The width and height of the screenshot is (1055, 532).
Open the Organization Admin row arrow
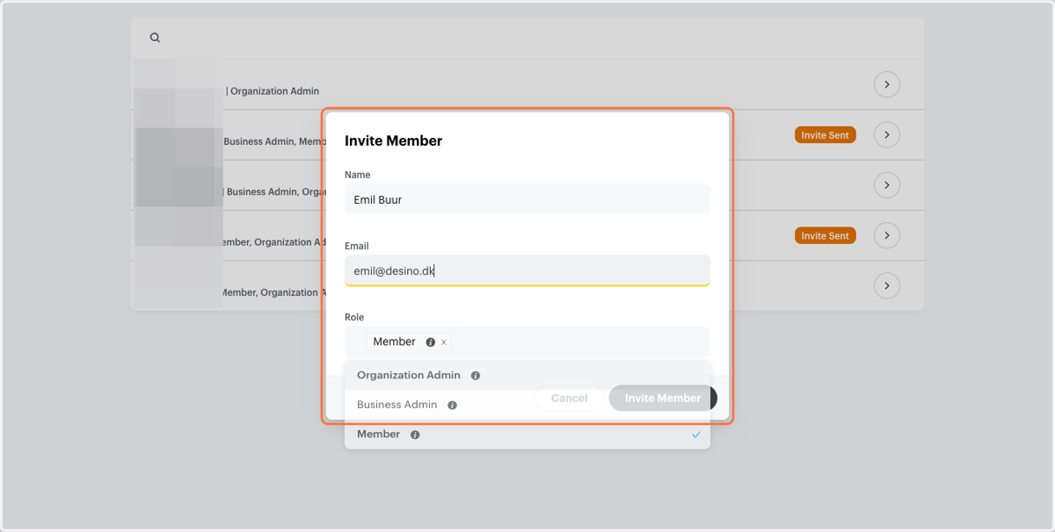(887, 85)
